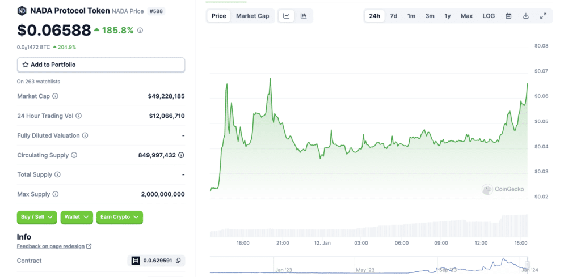Click external link icon after feedback link
The width and height of the screenshot is (581, 277).
(x=89, y=246)
